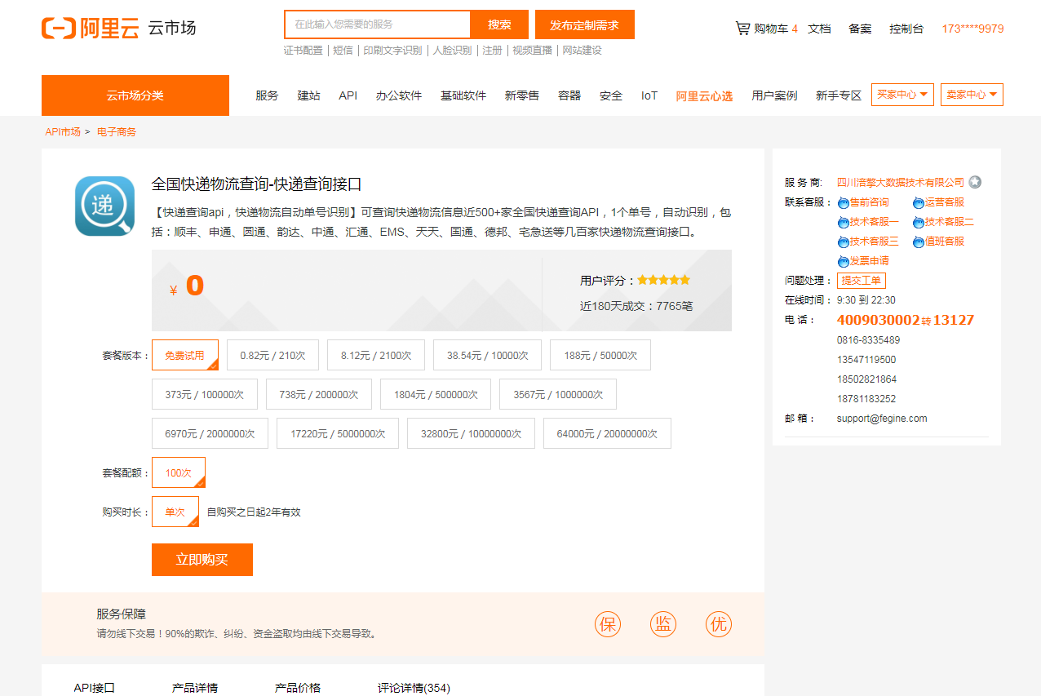
Task: Expand the 卖家中心 dropdown
Action: point(972,95)
